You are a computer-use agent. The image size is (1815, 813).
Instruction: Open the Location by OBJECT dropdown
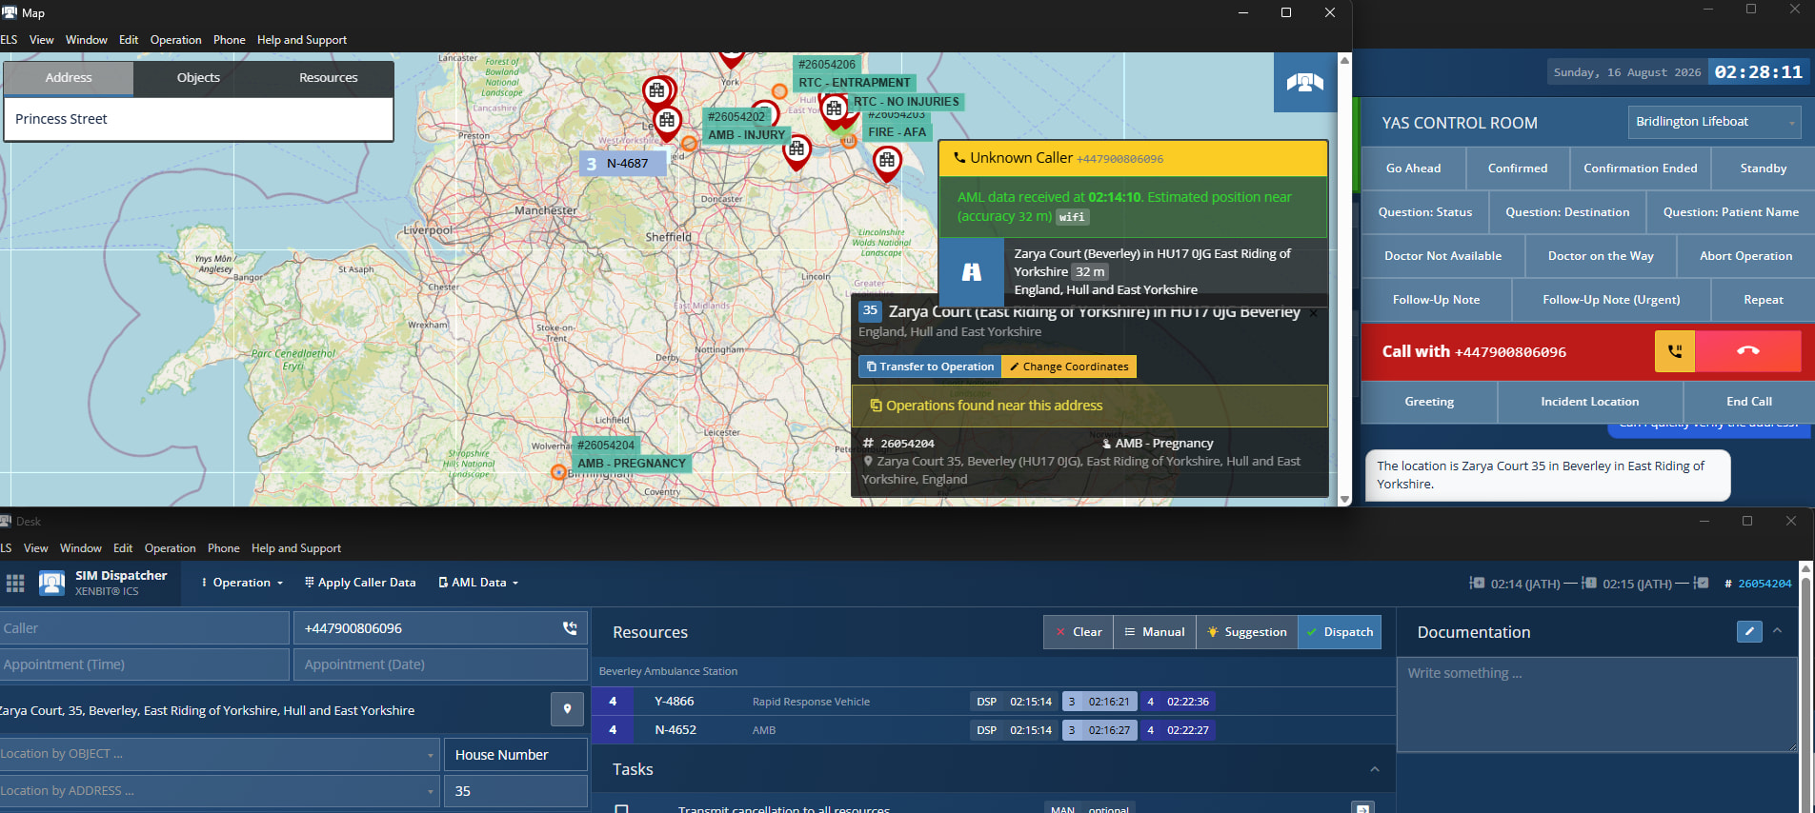(x=219, y=754)
